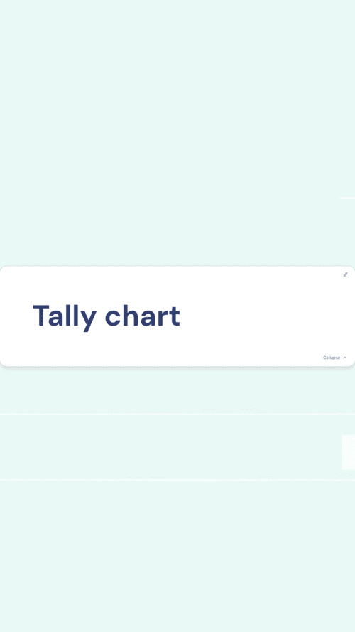Click the upper horizontal divider line below the card

177,414
